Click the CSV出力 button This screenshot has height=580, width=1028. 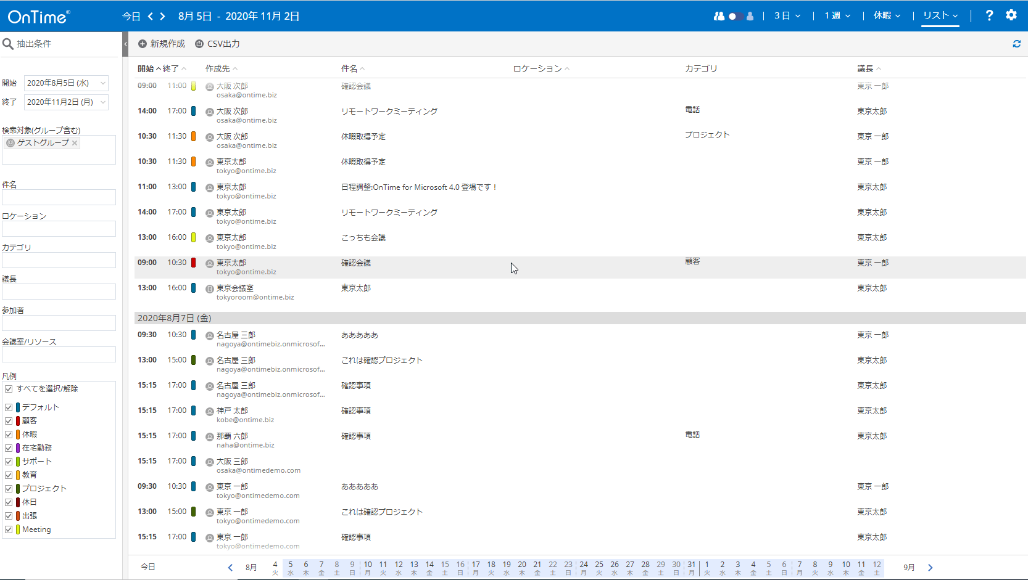pyautogui.click(x=217, y=44)
